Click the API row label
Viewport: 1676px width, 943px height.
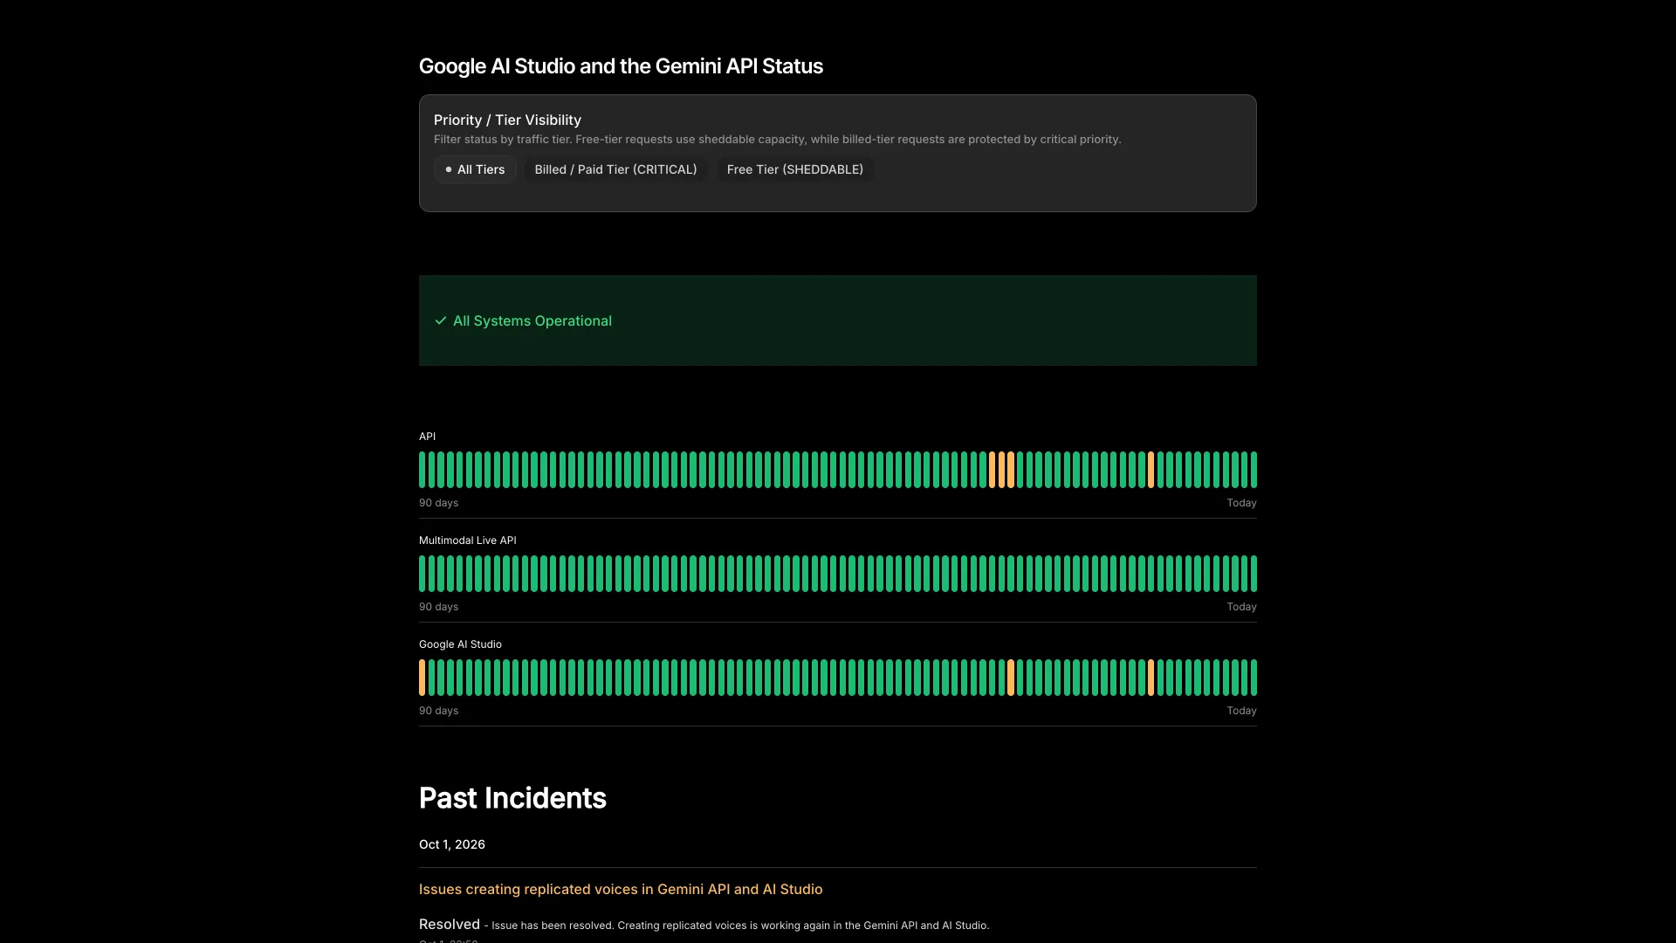click(427, 437)
